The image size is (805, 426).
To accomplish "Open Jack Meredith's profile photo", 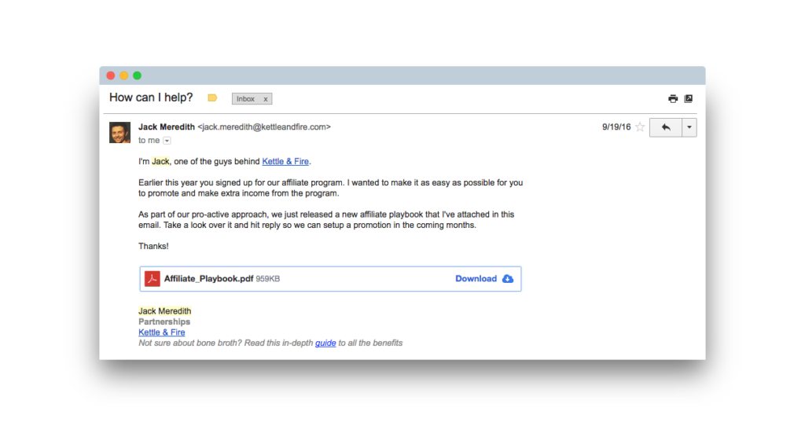I will click(119, 132).
